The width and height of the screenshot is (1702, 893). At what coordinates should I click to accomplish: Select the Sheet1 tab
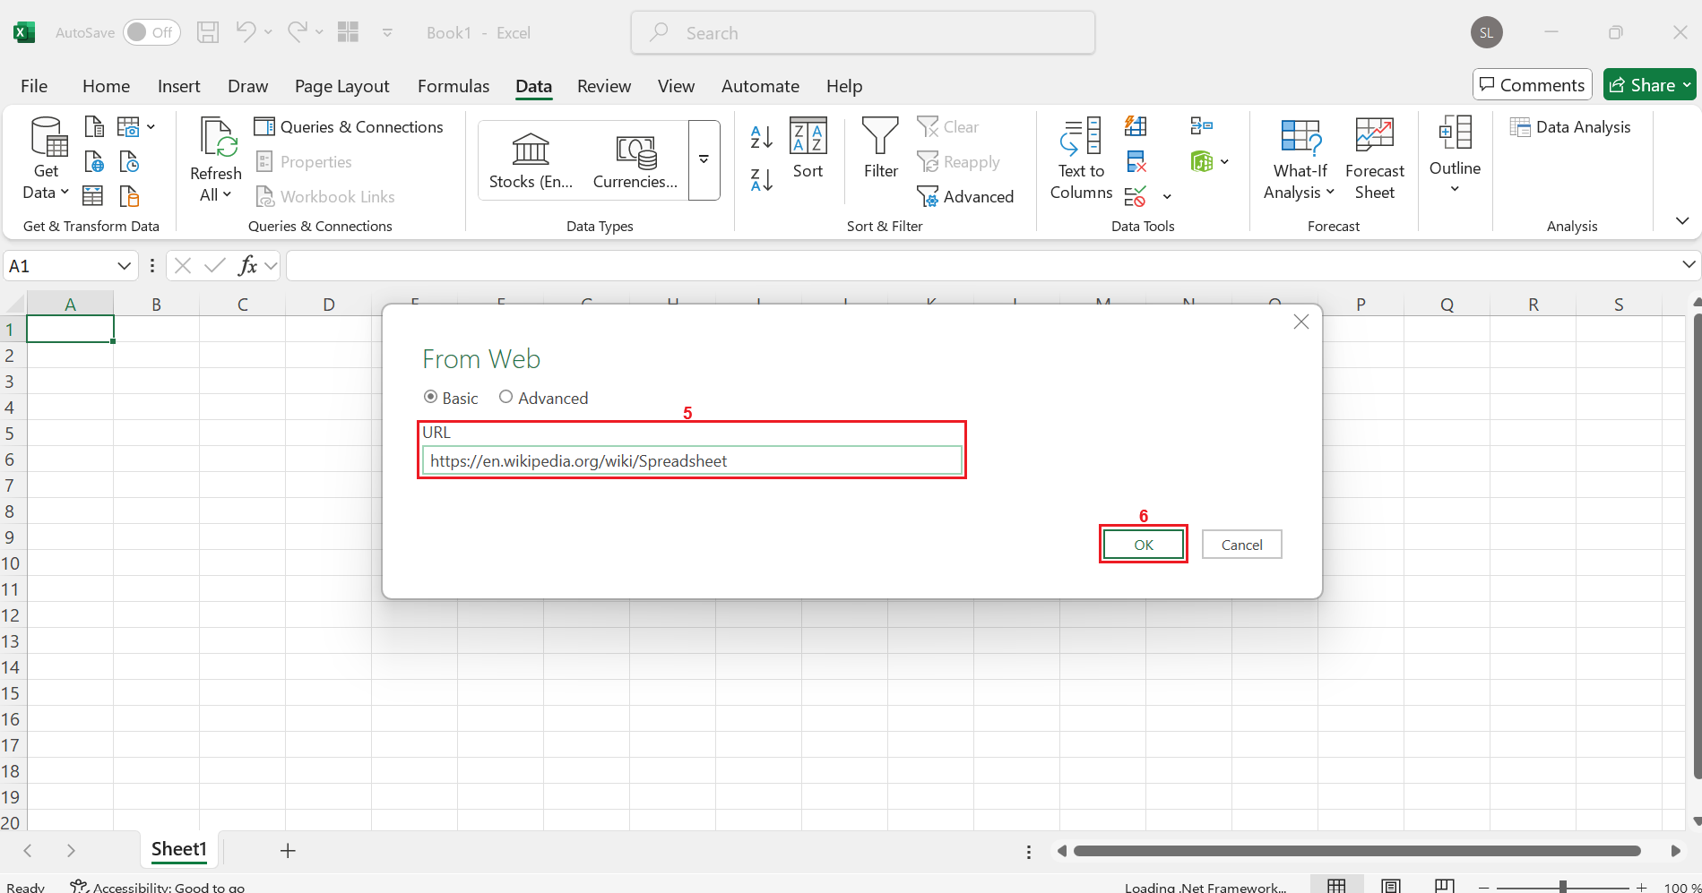point(179,849)
